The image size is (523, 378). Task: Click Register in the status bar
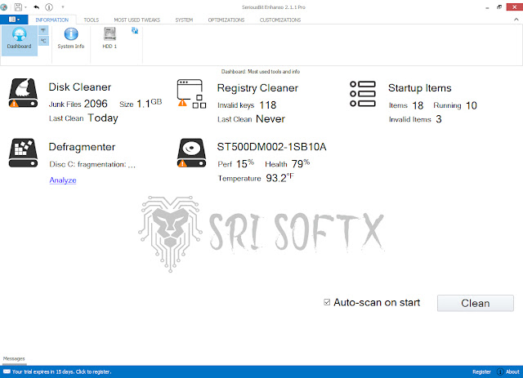[481, 371]
